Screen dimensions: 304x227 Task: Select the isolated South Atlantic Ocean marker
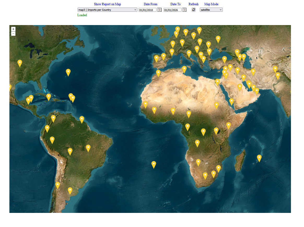tap(154, 164)
